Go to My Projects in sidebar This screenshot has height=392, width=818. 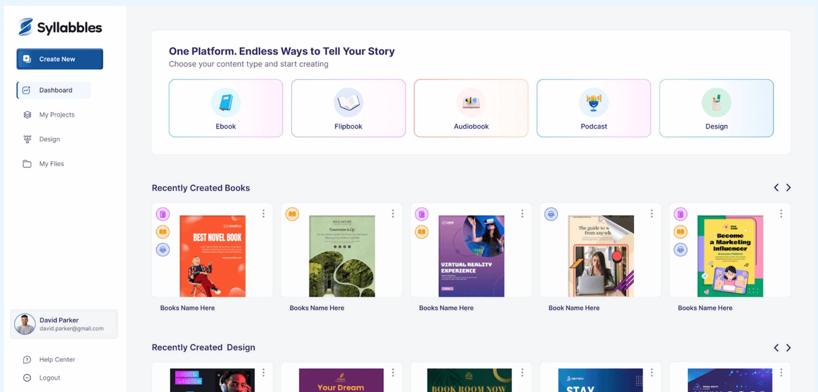56,115
